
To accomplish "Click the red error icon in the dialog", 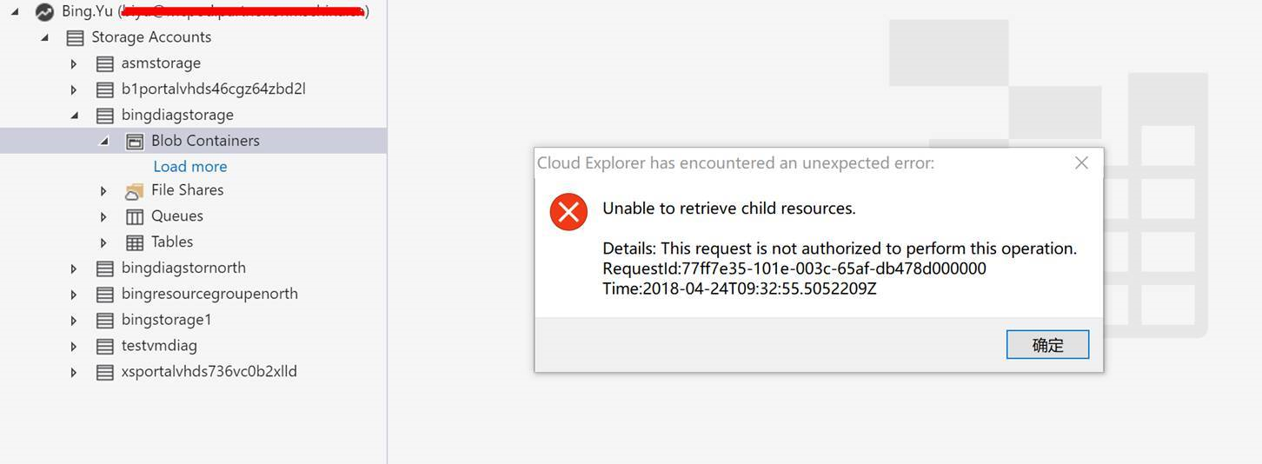I will (568, 212).
